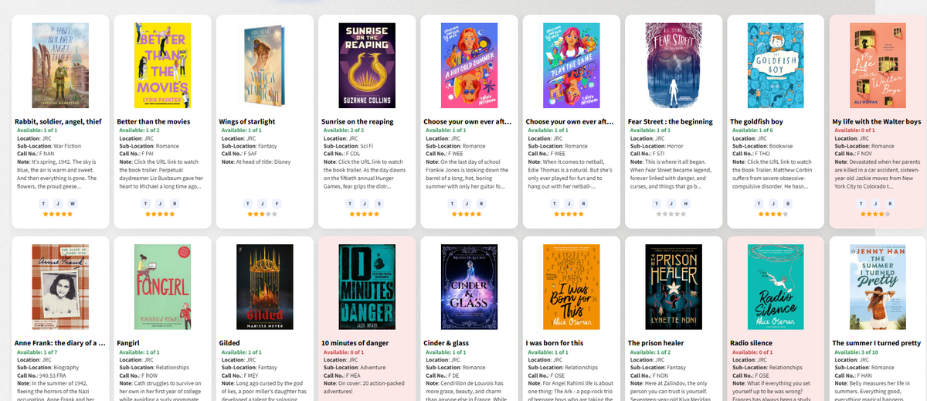927x401 pixels.
Task: Click the F badge under Wings of starlight
Action: pos(277,203)
